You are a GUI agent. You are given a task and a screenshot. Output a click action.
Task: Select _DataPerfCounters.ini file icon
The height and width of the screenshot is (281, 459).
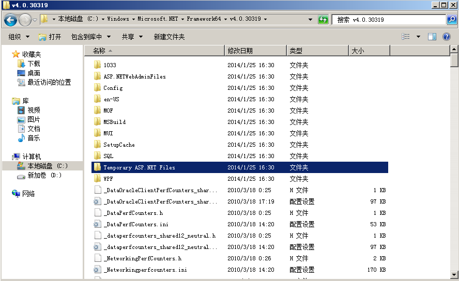tap(97, 224)
